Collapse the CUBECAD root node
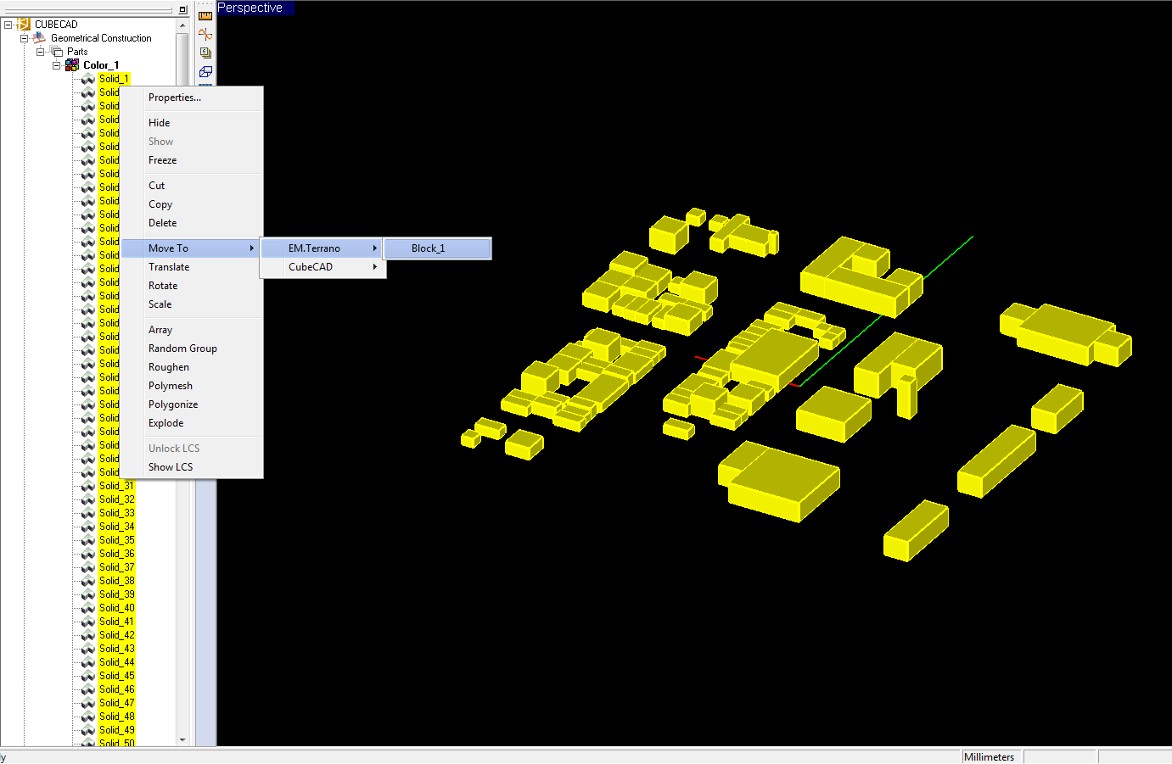Screen dimensions: 1172x764 pyautogui.click(x=8, y=25)
